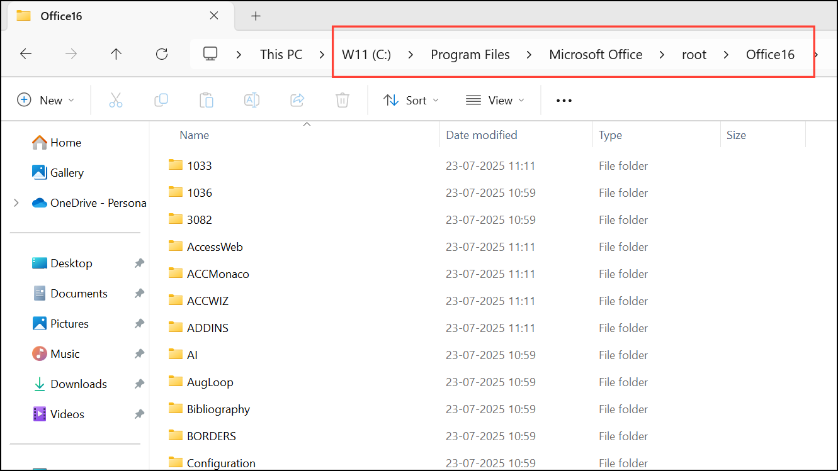Add a new File Explorer tab
Image resolution: width=838 pixels, height=471 pixels.
256,16
